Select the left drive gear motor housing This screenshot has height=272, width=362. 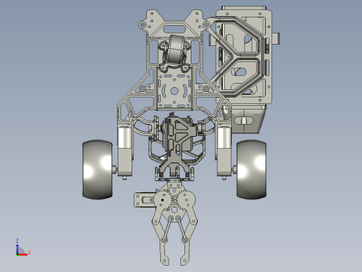(x=125, y=151)
